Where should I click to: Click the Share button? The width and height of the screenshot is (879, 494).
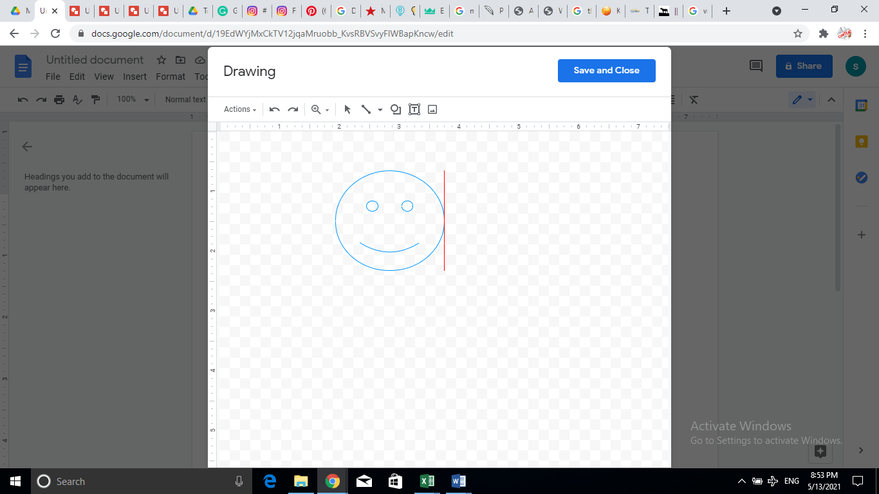coord(804,66)
